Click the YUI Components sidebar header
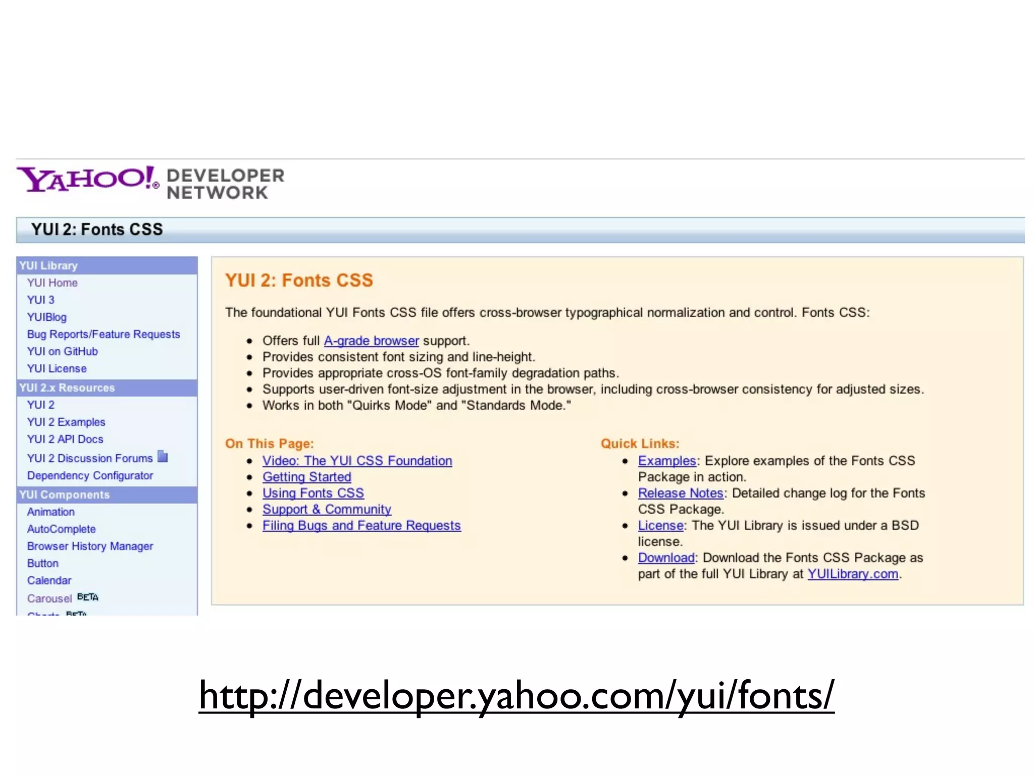Viewport: 1034px width, 775px height. point(107,494)
